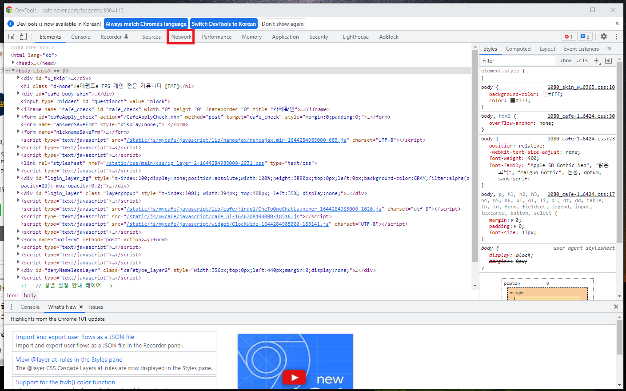Open the Recorder tab

(114, 37)
